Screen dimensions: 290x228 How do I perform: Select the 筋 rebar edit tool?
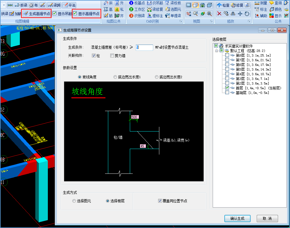point(108,16)
